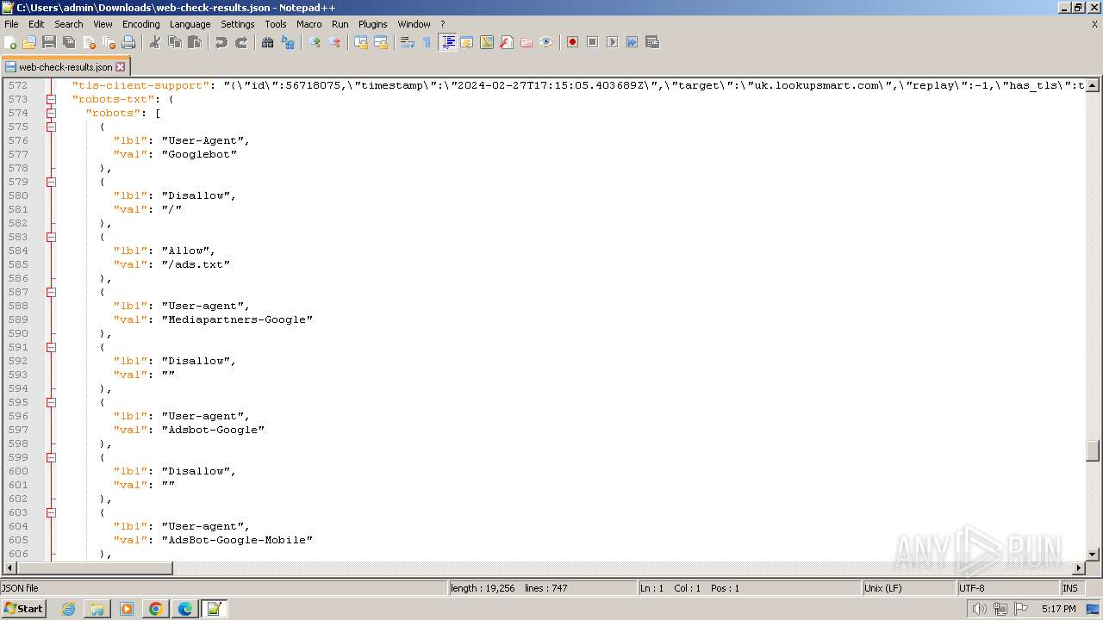Save the file using the Save icon

[x=49, y=42]
